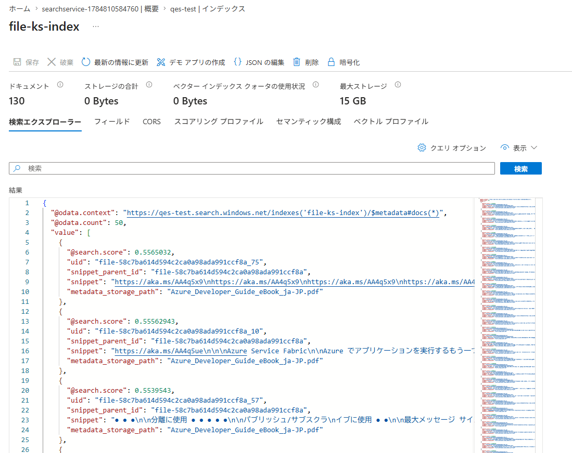Open the ベクトル プロファイル tab

tap(391, 122)
